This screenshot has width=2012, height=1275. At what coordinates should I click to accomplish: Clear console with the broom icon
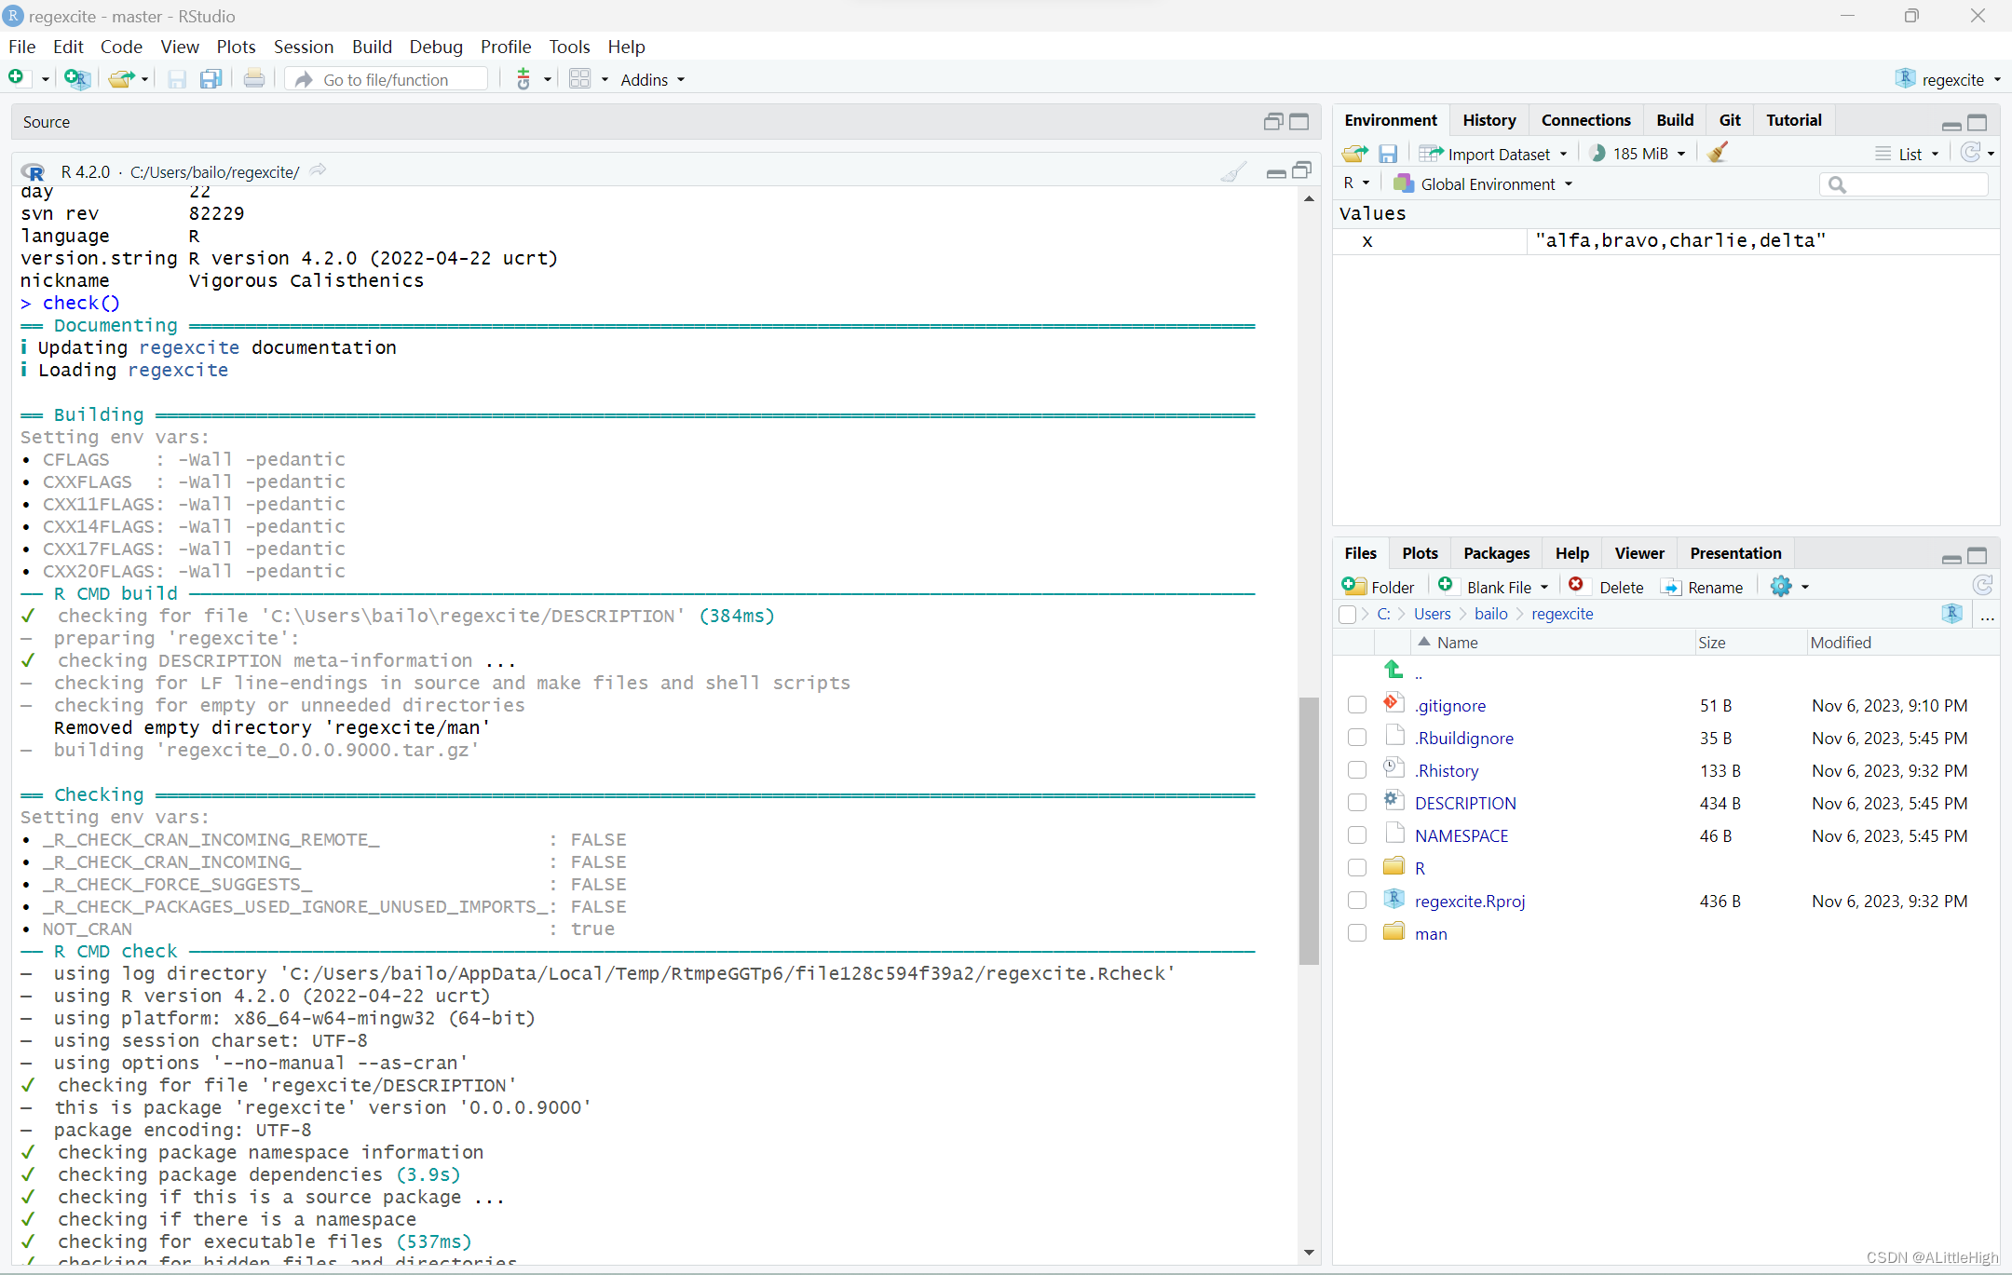coord(1234,172)
